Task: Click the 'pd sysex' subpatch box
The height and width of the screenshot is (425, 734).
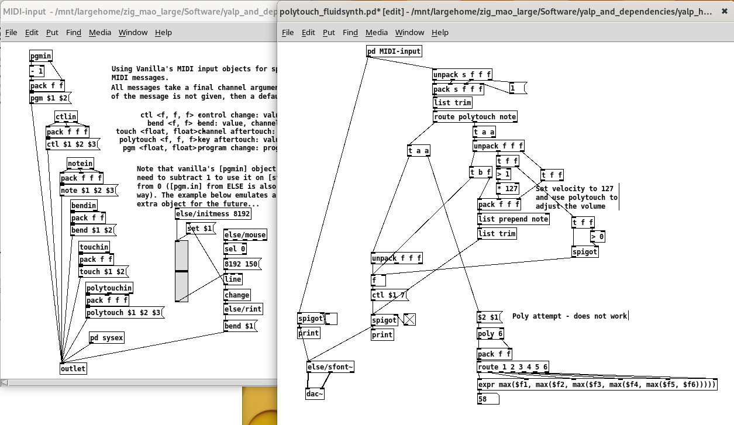Action: 106,338
